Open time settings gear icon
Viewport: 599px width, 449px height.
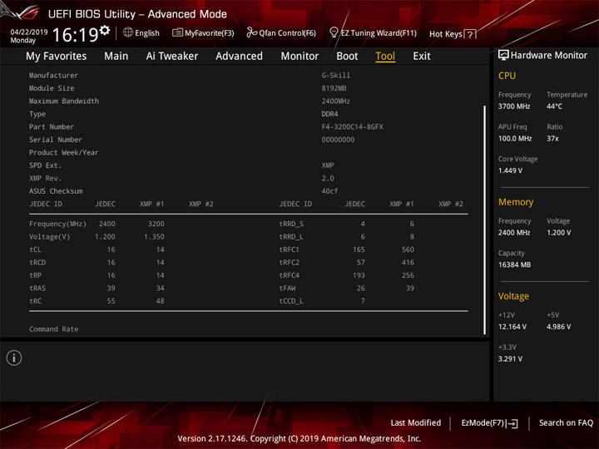tap(104, 30)
